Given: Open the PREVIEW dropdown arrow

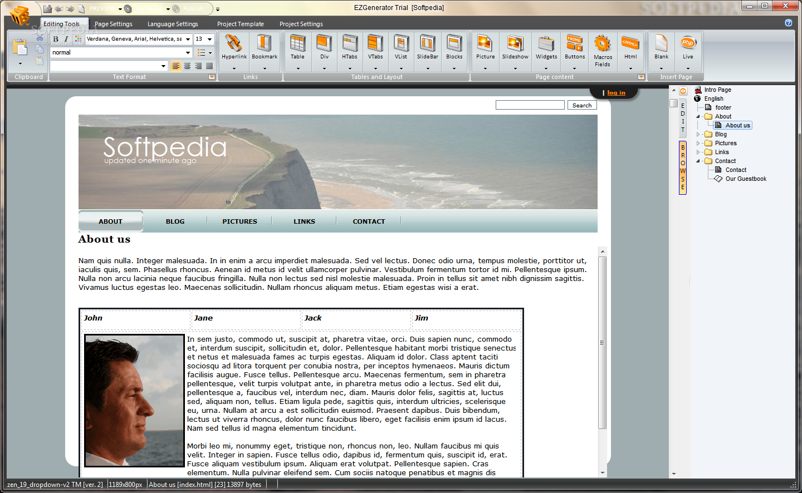Looking at the screenshot, I should (x=120, y=9).
